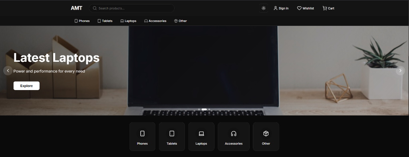Click the Latest Laptops heading

[x=56, y=57]
